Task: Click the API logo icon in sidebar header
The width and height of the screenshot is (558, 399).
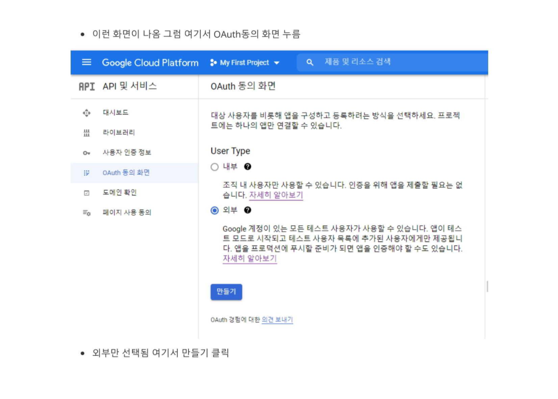Action: tap(86, 86)
